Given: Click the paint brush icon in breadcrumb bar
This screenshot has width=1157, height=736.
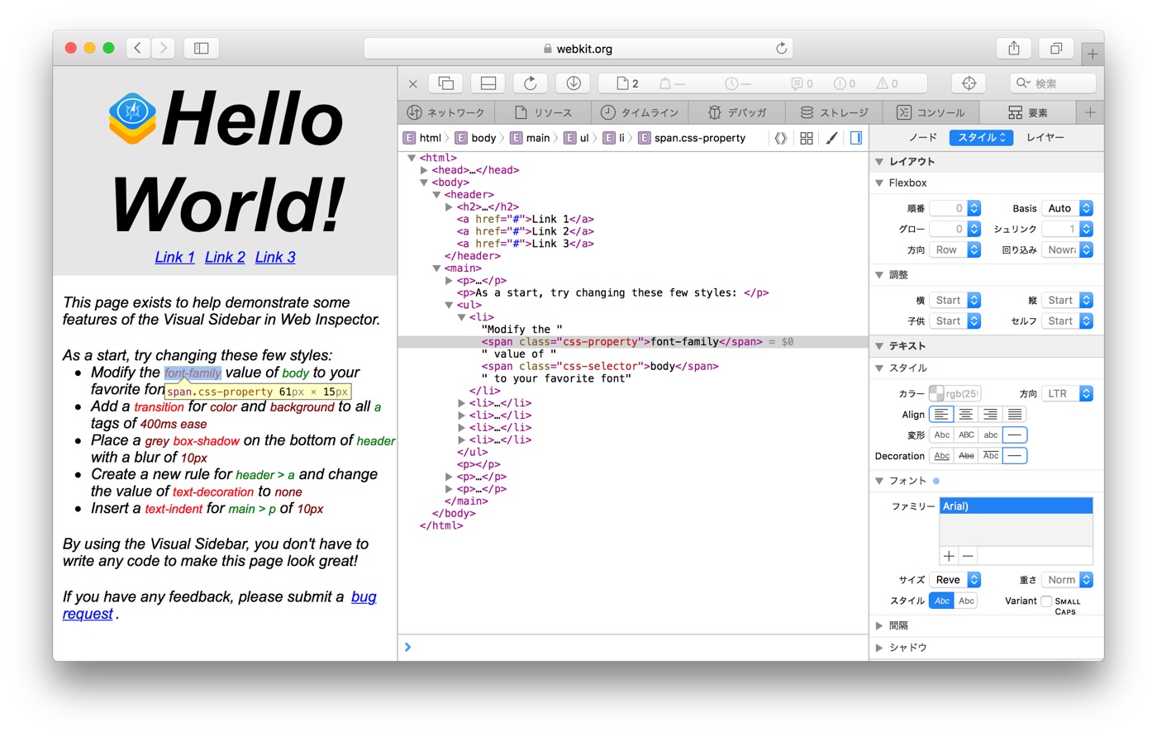Looking at the screenshot, I should coord(831,138).
